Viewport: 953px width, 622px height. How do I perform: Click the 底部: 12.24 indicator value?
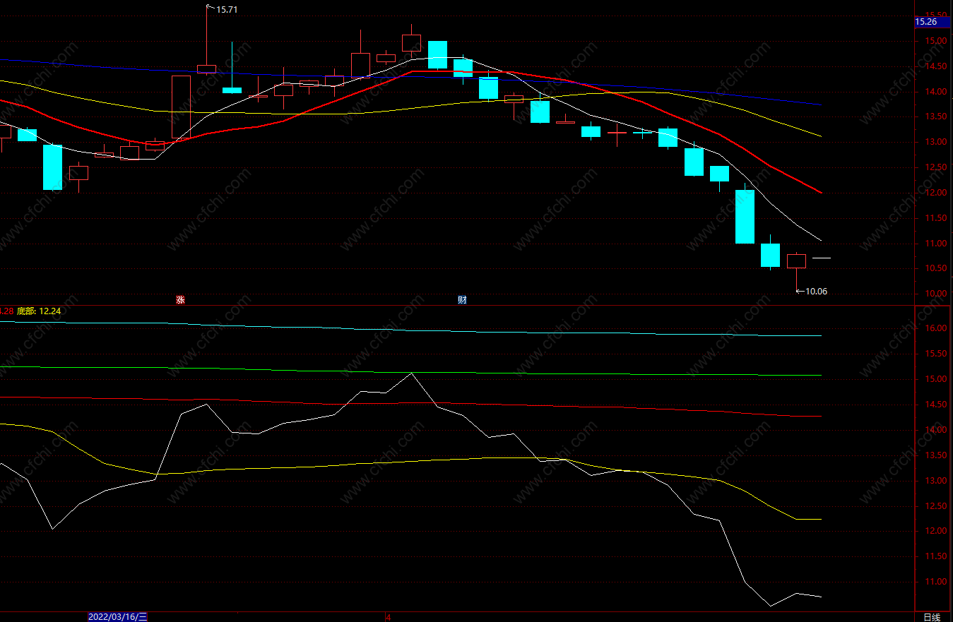(39, 311)
